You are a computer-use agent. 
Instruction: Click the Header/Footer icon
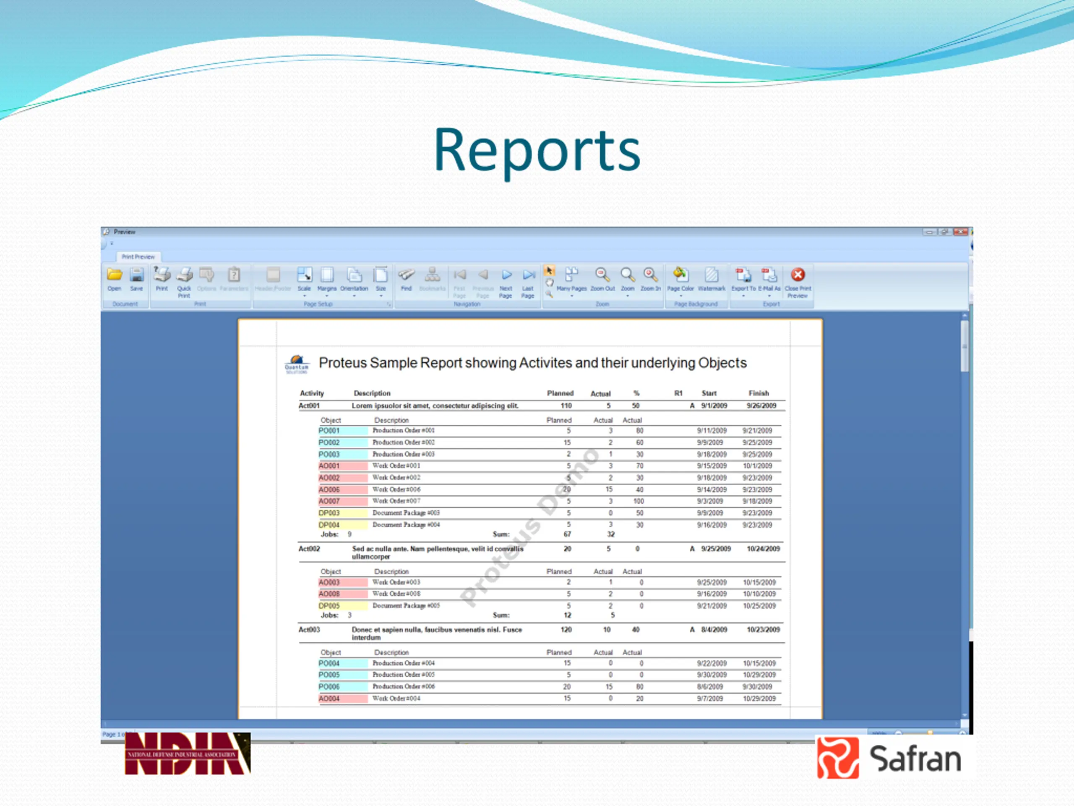tap(273, 279)
